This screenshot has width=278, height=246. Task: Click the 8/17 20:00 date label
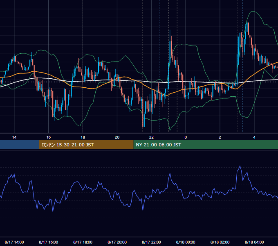[x=117, y=242]
